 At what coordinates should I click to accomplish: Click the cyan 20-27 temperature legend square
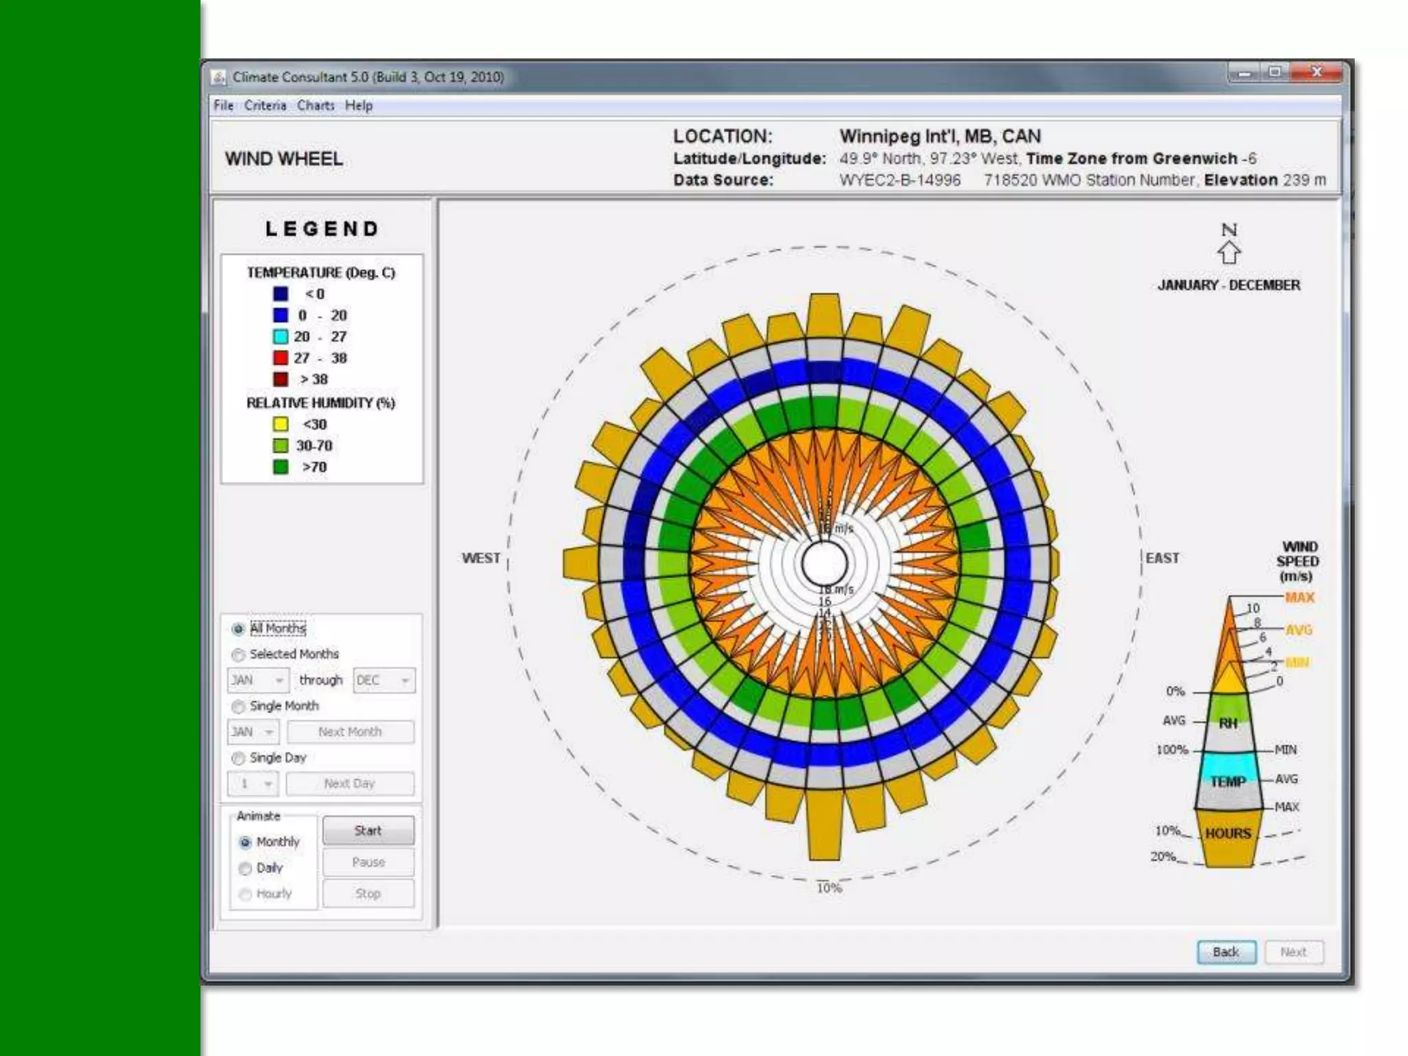coord(280,337)
